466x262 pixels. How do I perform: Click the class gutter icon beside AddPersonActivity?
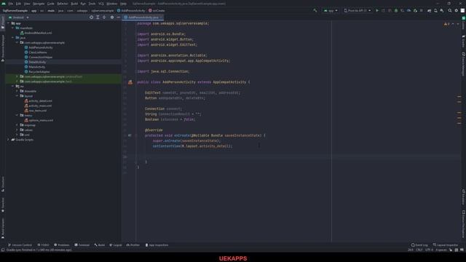(x=130, y=82)
